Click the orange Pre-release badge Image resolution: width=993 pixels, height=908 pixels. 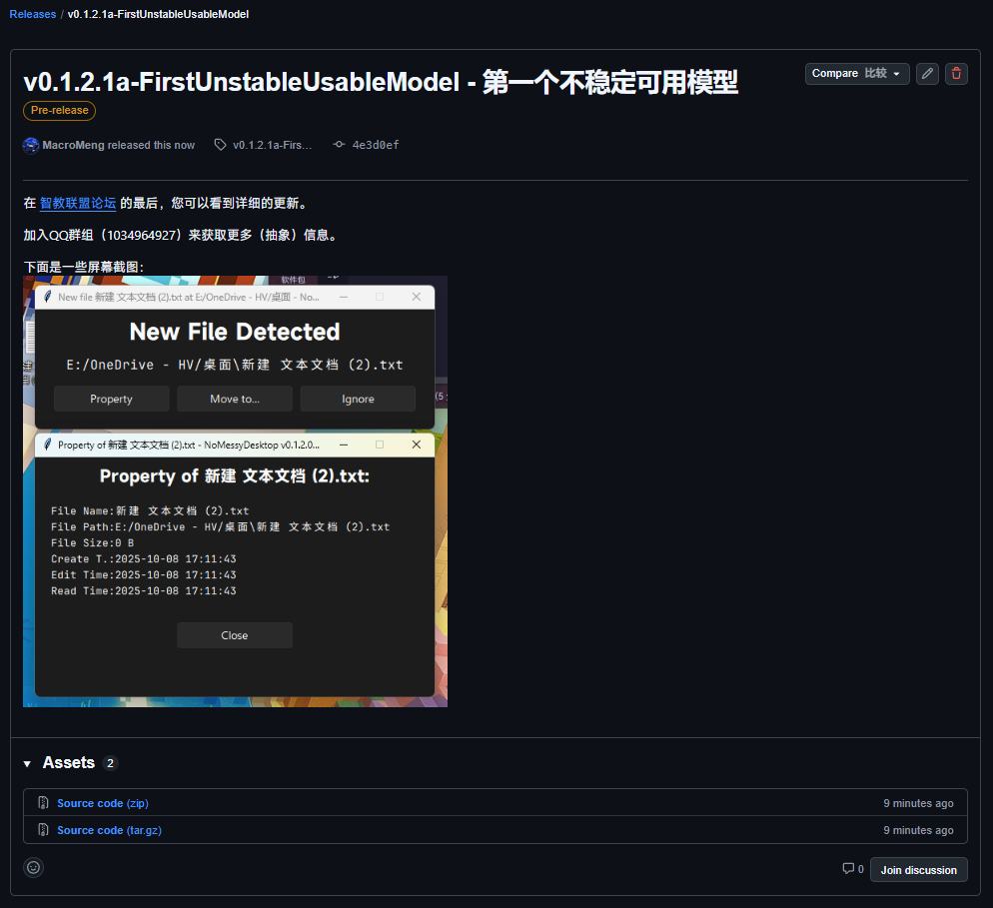[x=59, y=110]
